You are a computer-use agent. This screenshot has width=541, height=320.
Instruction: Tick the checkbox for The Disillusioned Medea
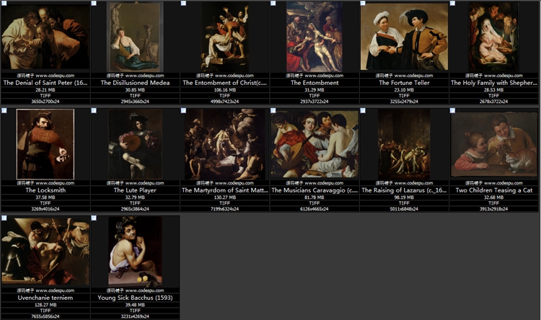94,3
